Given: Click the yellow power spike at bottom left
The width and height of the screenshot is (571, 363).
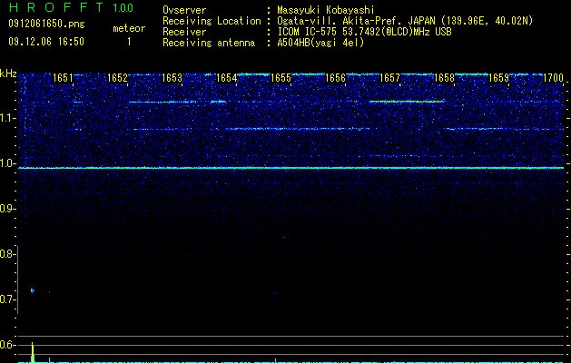Looking at the screenshot, I should click(x=33, y=352).
